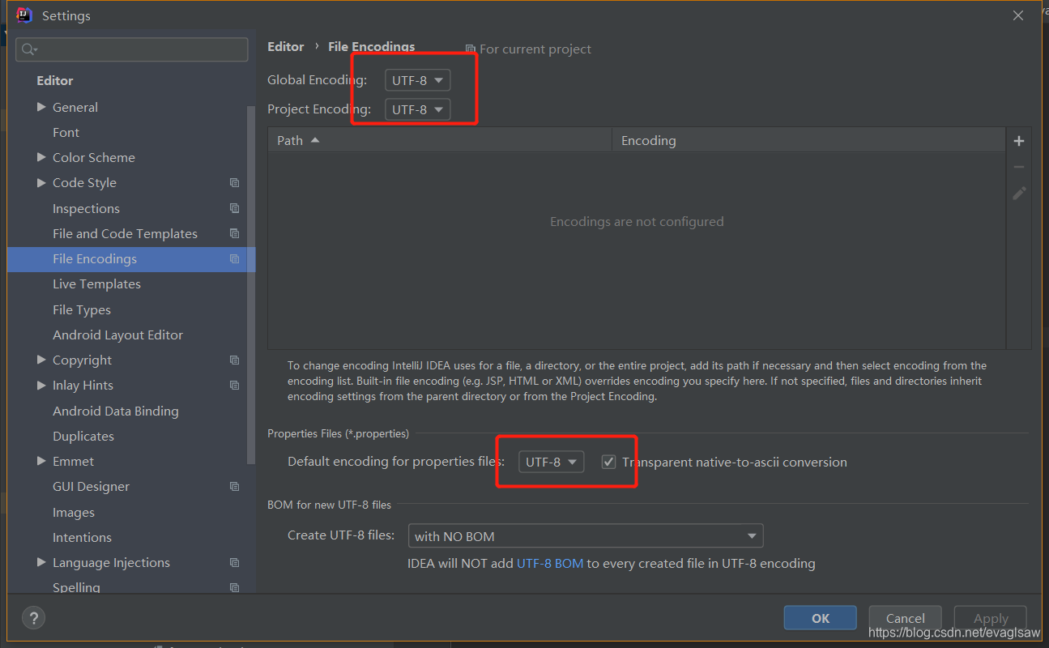Select Spelling settings page
Image resolution: width=1049 pixels, height=648 pixels.
tap(76, 587)
